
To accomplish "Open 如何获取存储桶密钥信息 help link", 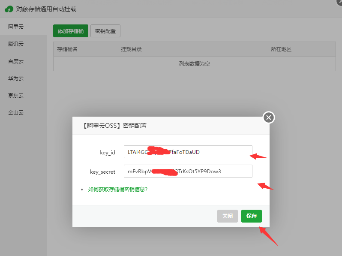I will tap(118, 189).
